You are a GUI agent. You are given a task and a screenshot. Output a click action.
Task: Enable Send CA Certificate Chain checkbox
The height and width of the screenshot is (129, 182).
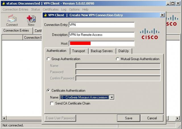(x=52, y=103)
